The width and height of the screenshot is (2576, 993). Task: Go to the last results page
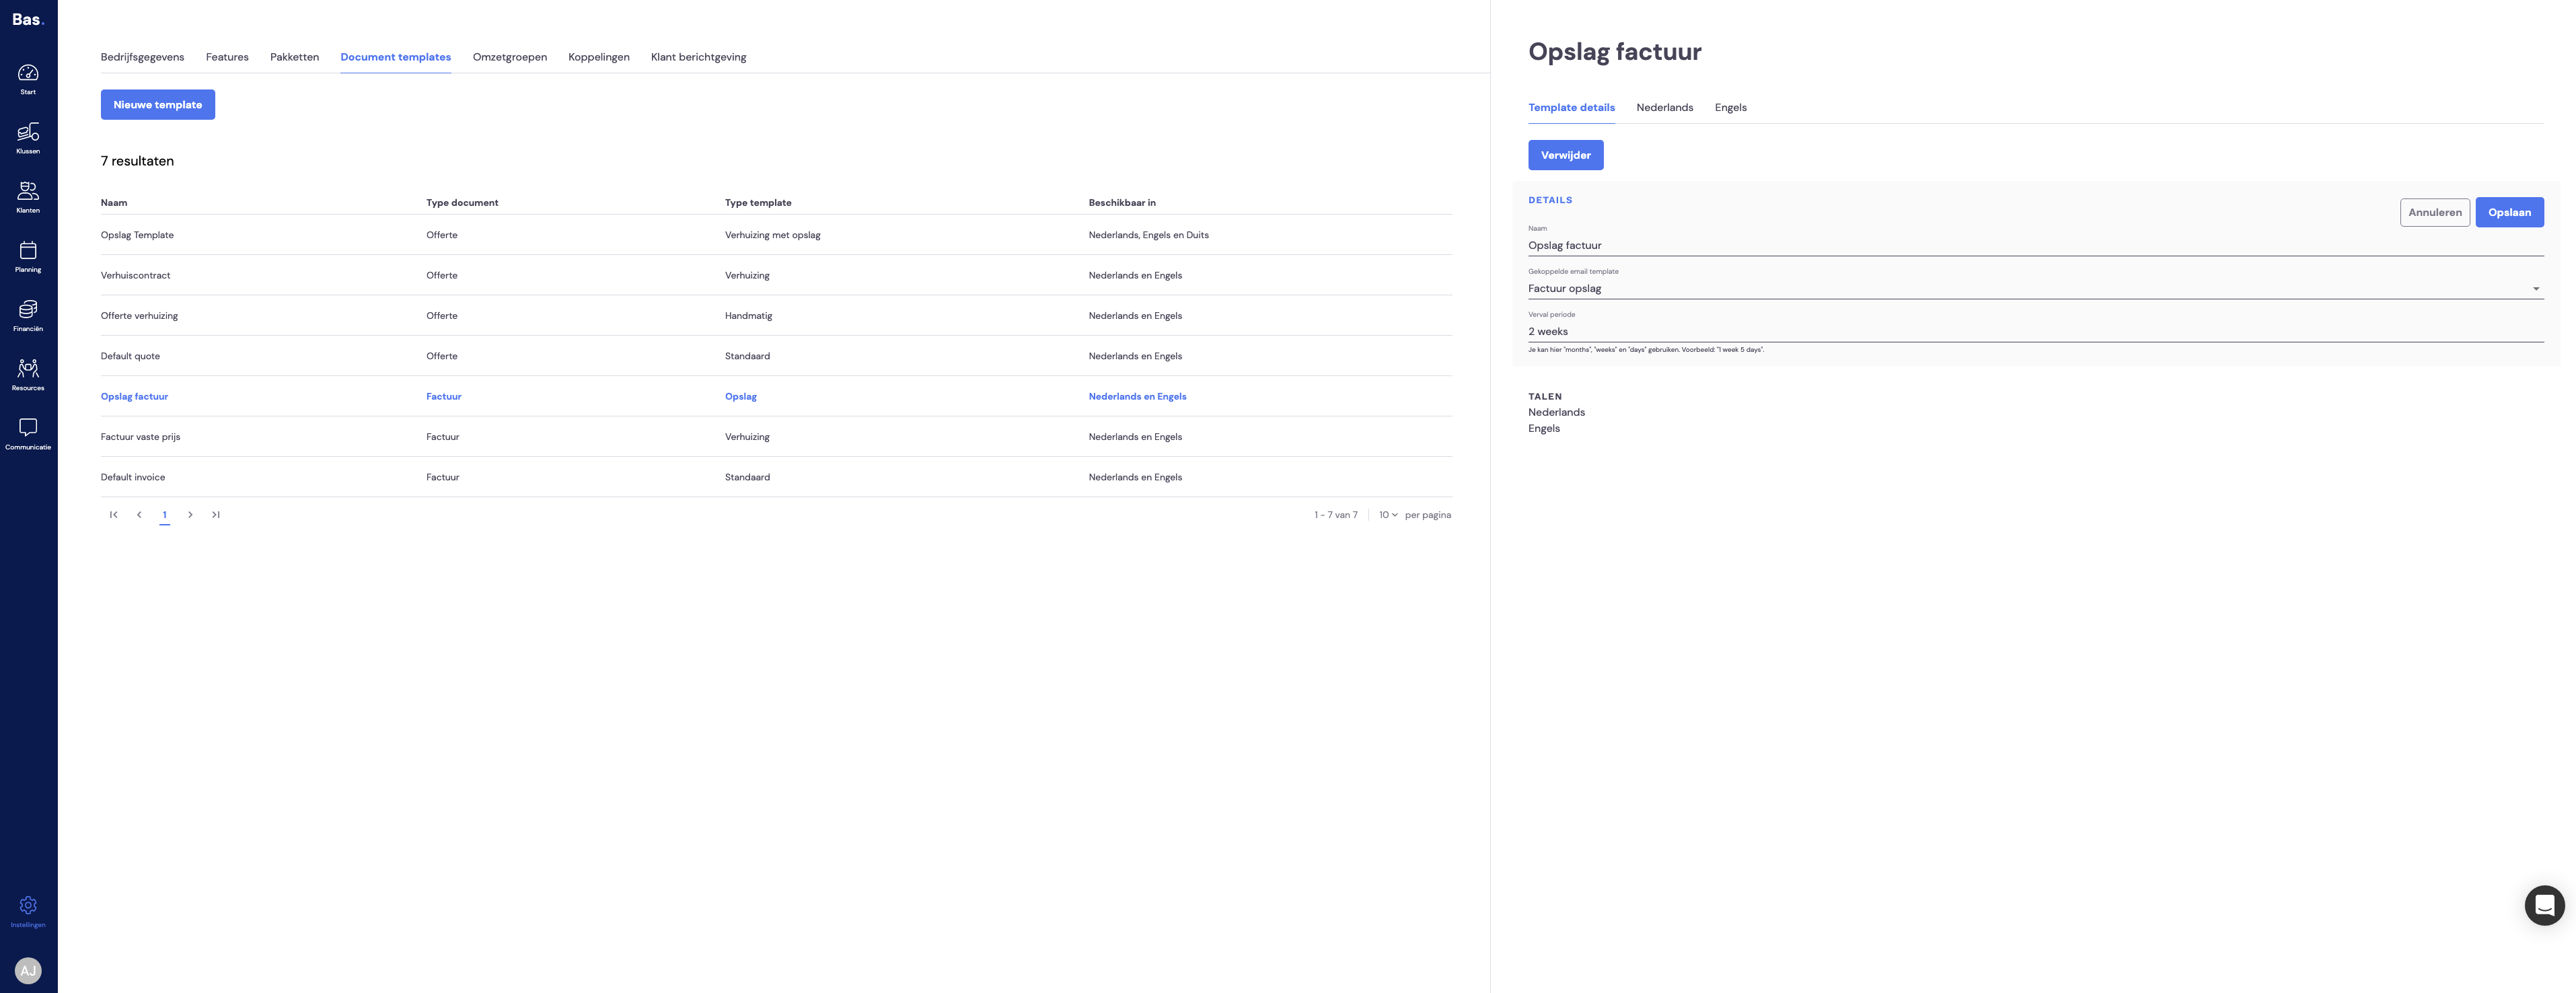(x=215, y=515)
